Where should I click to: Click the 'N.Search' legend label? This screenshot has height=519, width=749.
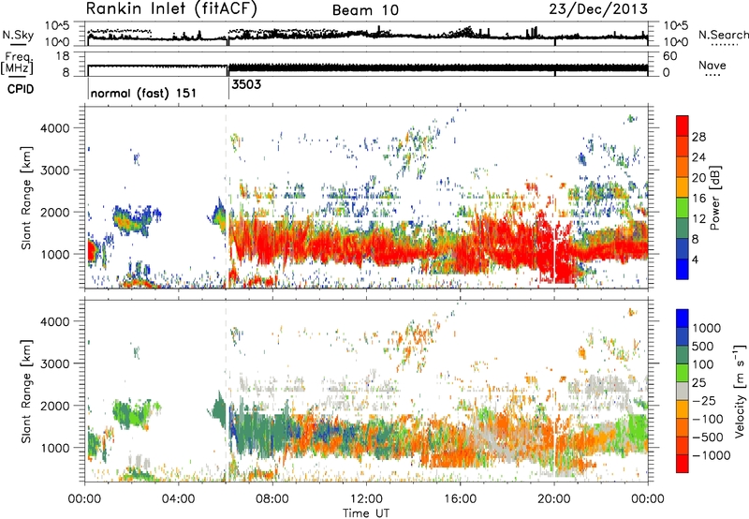pos(723,35)
